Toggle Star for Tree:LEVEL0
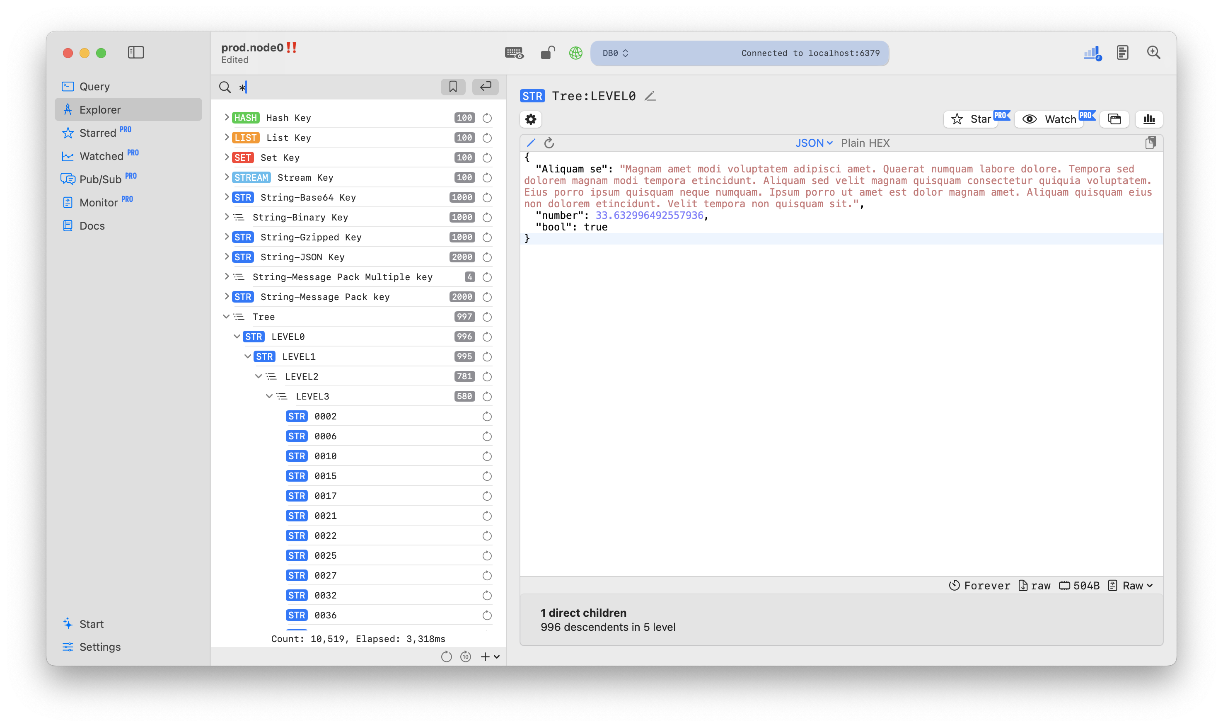The image size is (1223, 727). tap(971, 119)
